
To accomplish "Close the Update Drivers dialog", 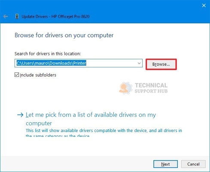I will coord(204,6).
